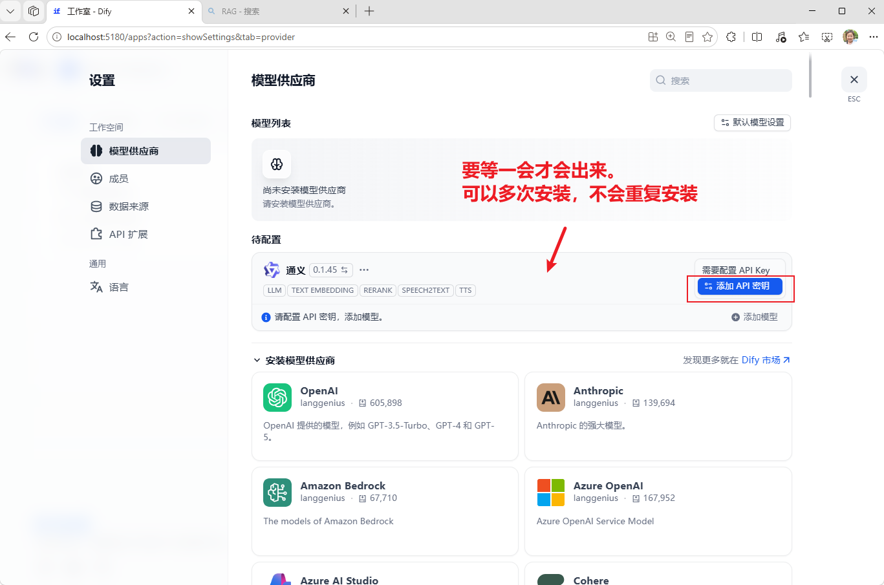Click the SPEECH2TEXT tag

pos(426,290)
